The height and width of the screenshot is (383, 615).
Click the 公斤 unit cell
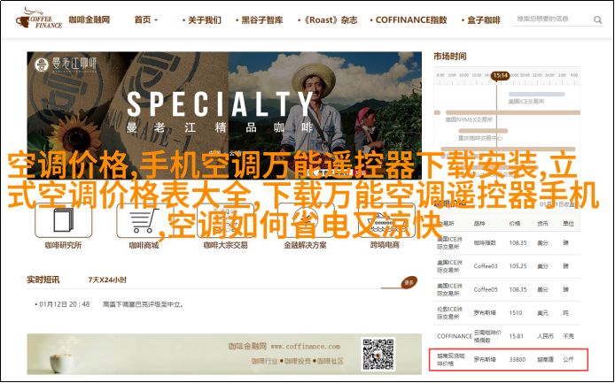coord(568,359)
